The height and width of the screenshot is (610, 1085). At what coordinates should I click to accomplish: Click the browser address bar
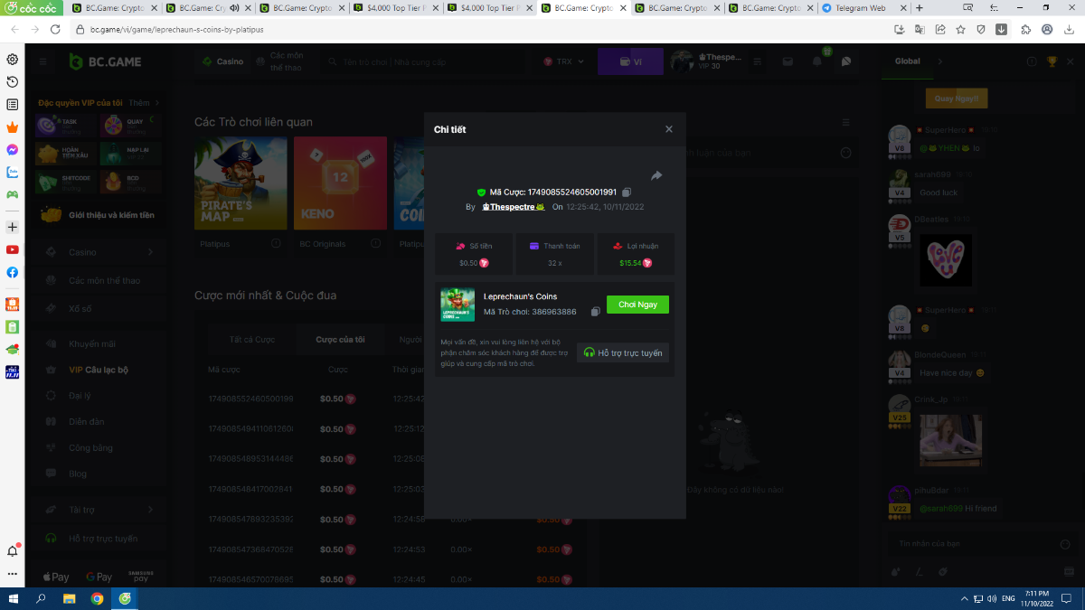click(452, 29)
